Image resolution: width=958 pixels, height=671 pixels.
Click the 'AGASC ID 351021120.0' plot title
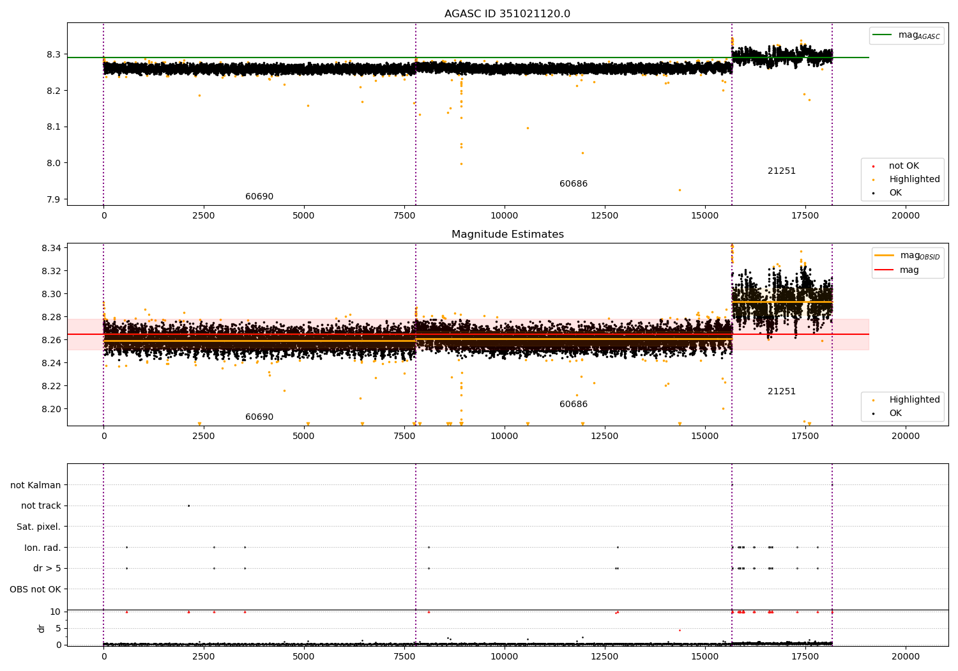[507, 14]
